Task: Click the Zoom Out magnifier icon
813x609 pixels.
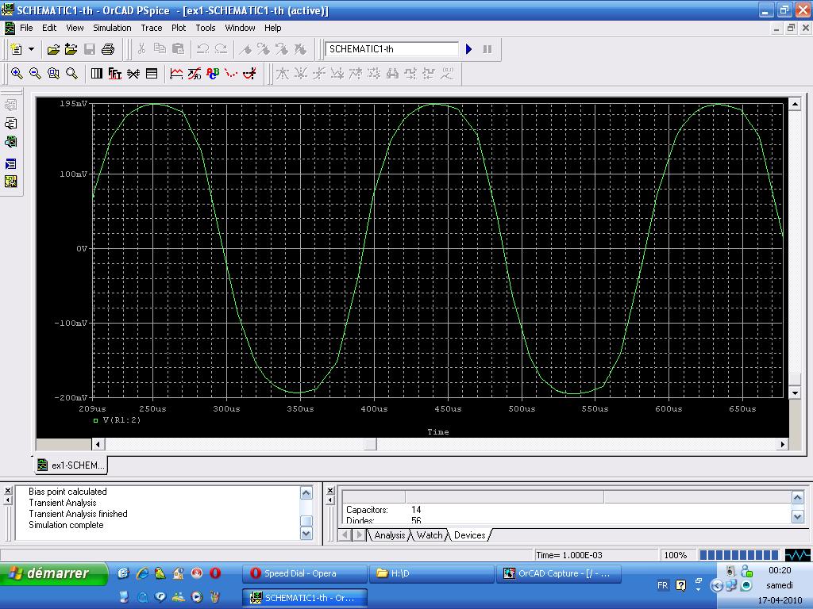Action: [35, 74]
